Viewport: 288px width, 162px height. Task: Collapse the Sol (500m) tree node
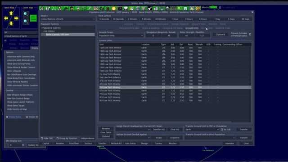pyautogui.click(x=43, y=31)
